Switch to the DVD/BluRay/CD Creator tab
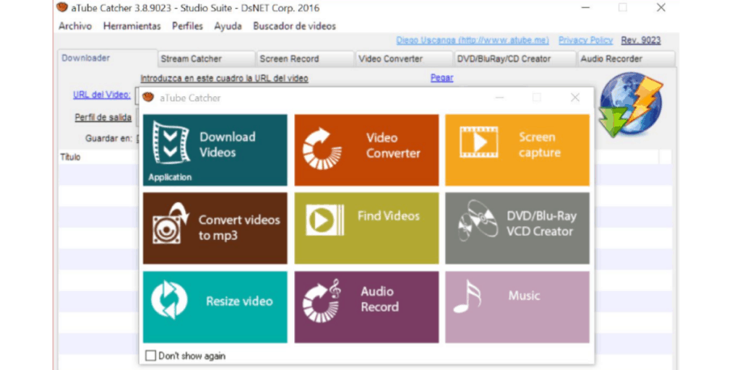The image size is (740, 370). pos(515,59)
